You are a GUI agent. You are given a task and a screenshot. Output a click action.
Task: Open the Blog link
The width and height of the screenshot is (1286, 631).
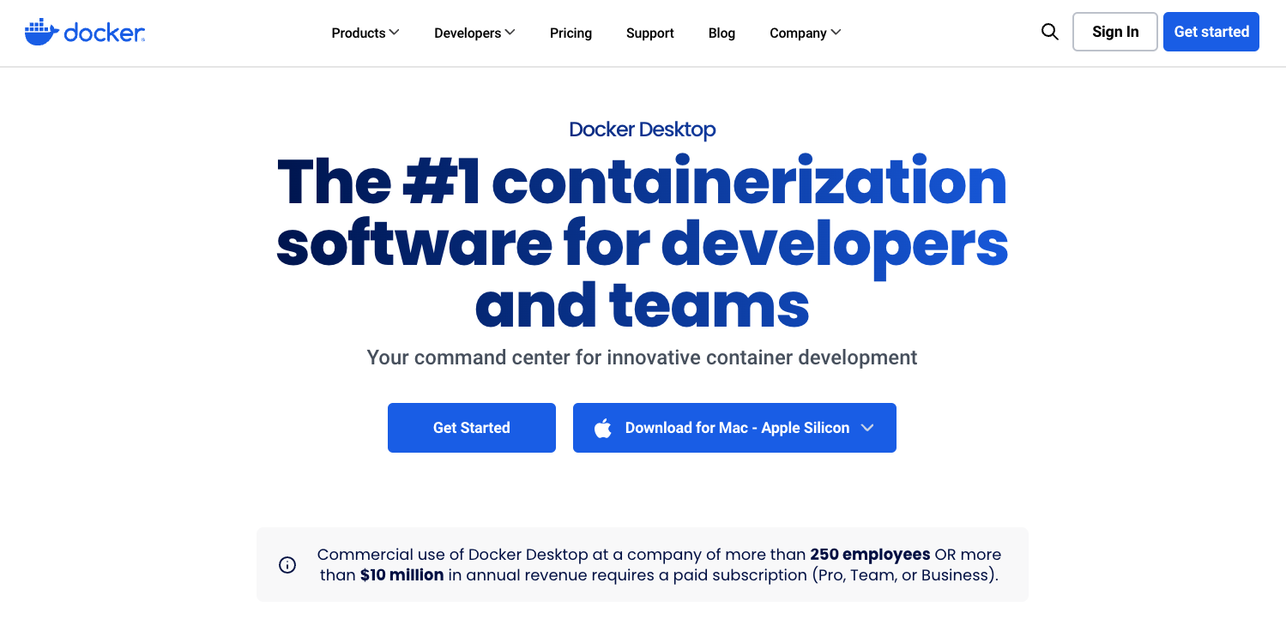pos(721,33)
